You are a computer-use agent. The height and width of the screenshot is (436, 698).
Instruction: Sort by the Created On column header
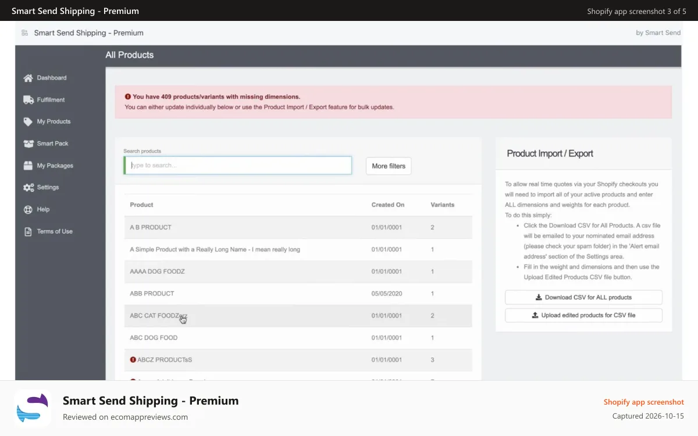pyautogui.click(x=388, y=205)
